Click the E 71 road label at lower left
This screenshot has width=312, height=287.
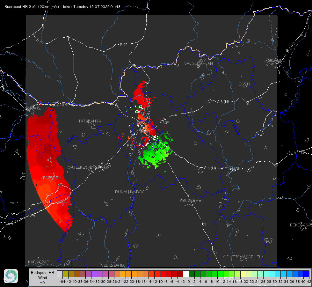pos(18,221)
